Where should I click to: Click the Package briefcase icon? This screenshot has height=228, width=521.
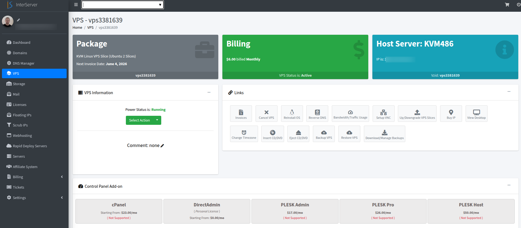pos(205,50)
